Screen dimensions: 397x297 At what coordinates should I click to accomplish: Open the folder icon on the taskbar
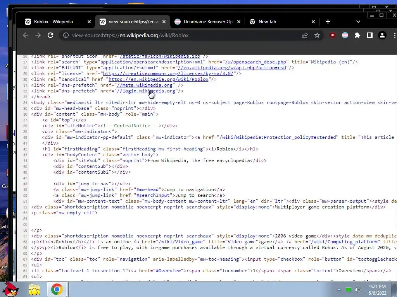[35, 290]
